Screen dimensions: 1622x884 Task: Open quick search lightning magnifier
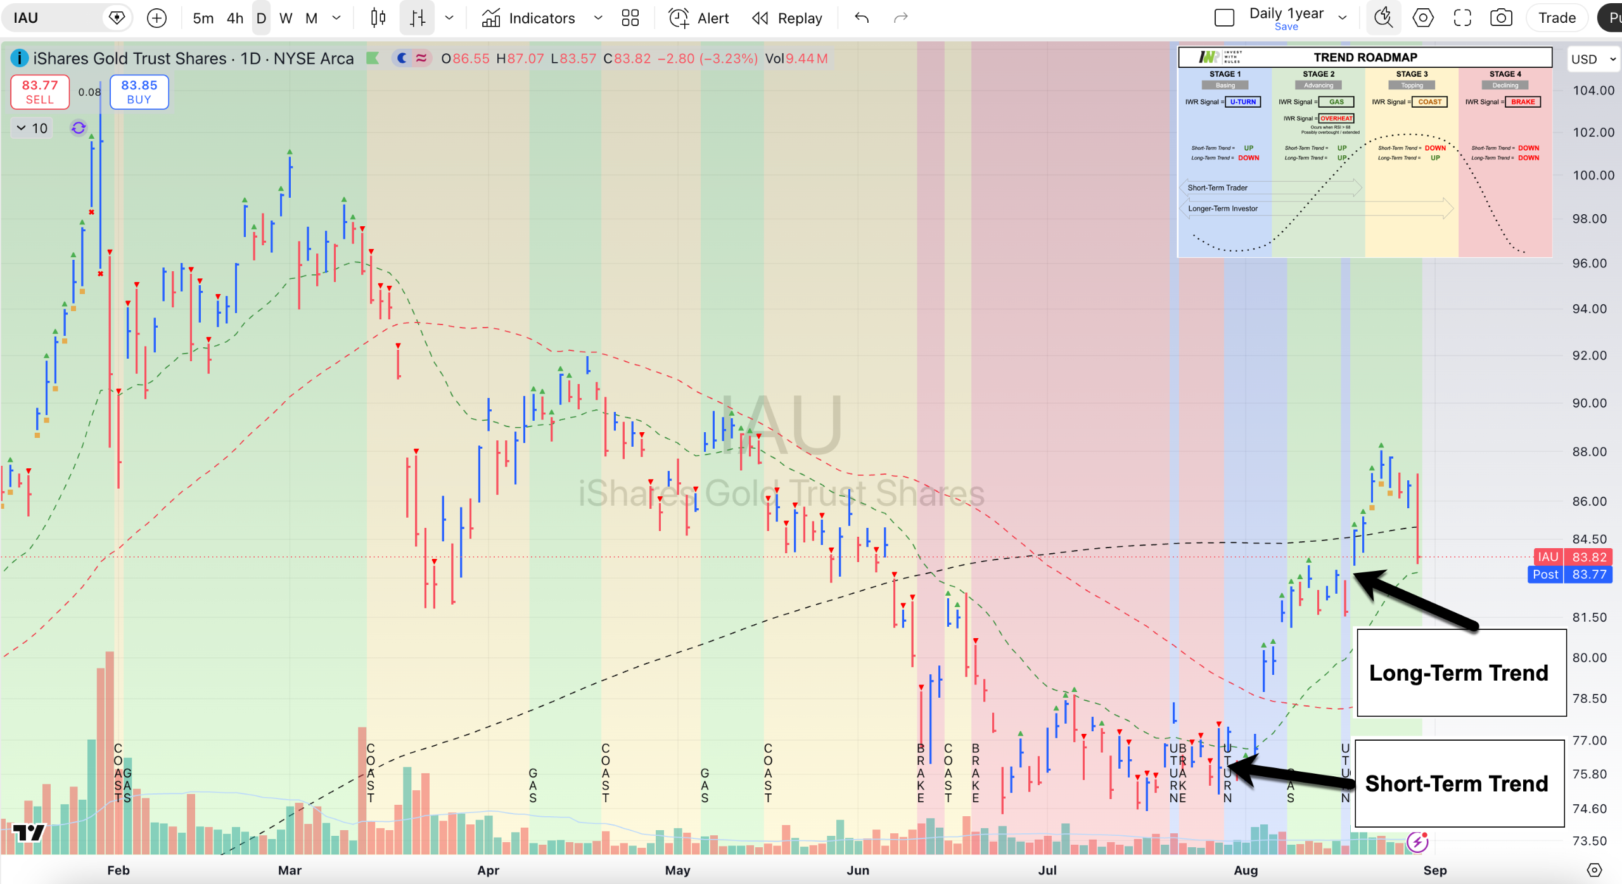[x=1383, y=18]
